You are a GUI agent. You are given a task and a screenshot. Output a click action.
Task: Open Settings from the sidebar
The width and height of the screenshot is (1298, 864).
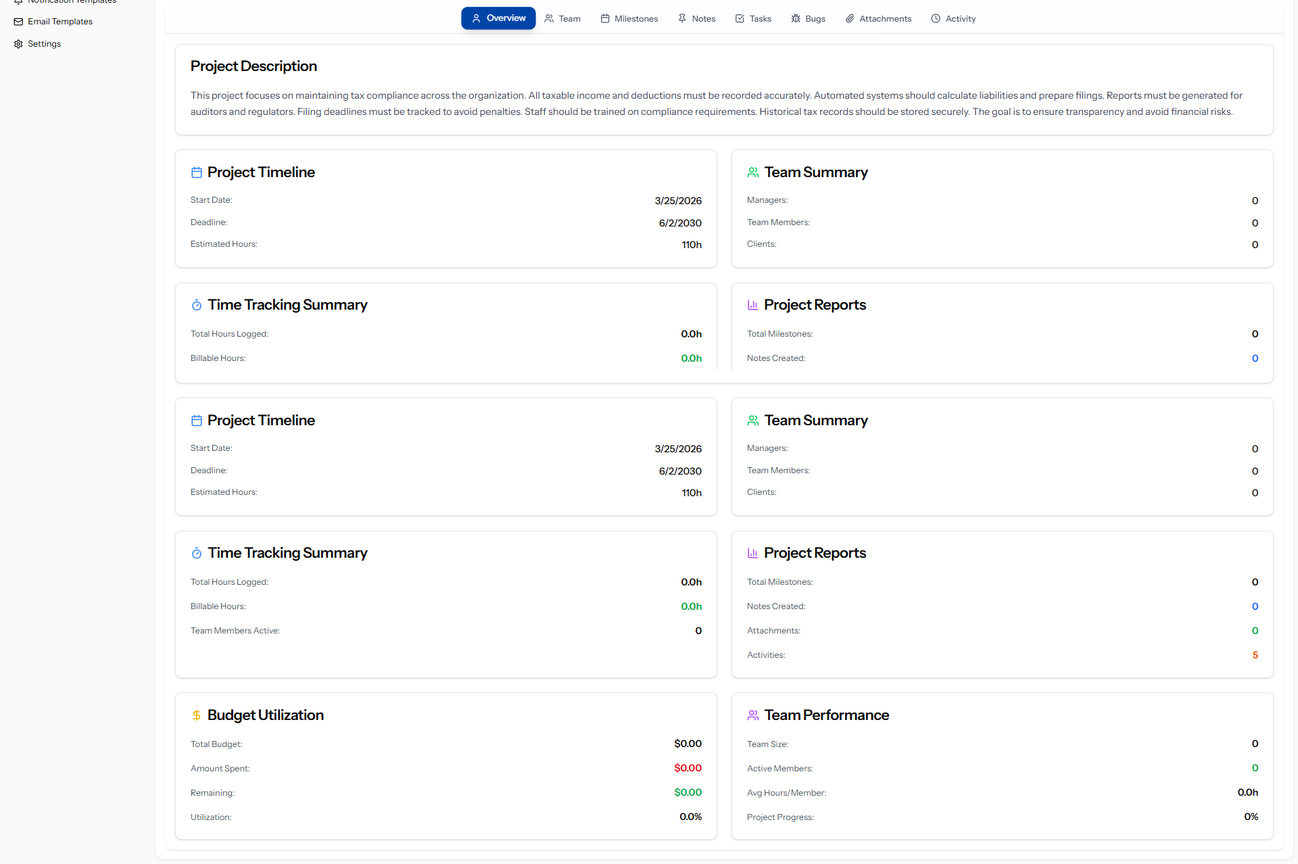click(44, 44)
